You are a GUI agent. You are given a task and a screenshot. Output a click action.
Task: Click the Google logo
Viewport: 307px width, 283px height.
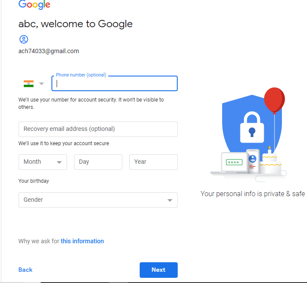(x=34, y=5)
